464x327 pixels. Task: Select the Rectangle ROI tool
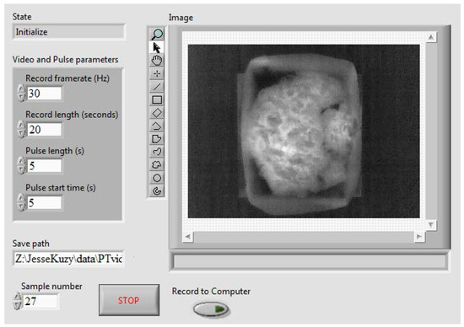[x=157, y=99]
